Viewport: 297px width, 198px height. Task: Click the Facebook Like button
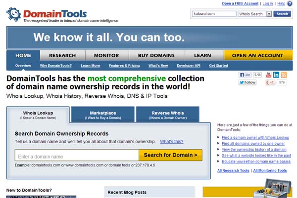(x=245, y=75)
